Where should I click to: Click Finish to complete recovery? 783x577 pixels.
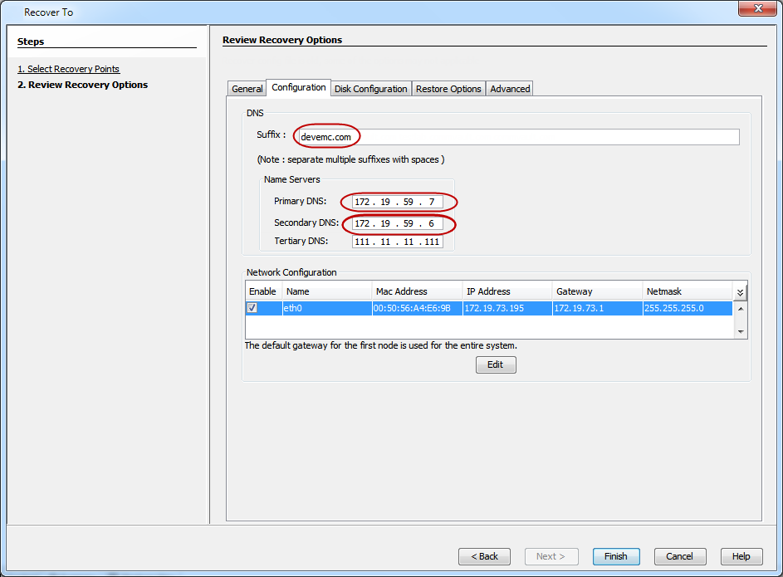(x=615, y=556)
